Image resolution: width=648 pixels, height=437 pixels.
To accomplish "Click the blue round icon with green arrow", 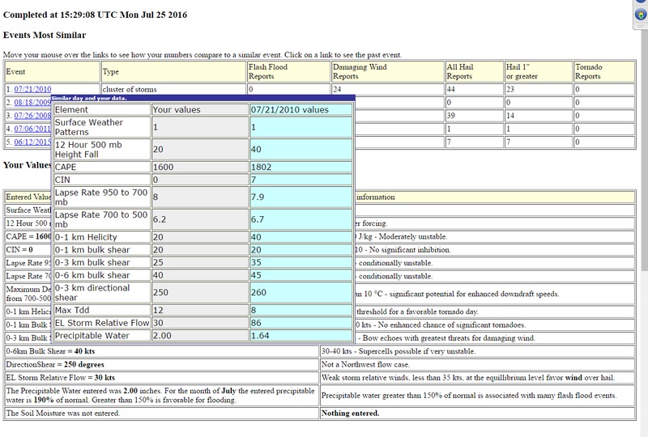I will [x=641, y=15].
